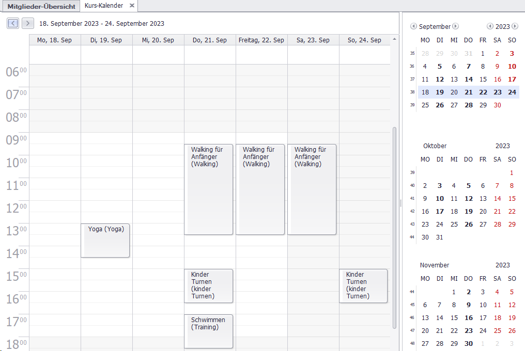Select Sunday's Kinder Turnen appointment
Image resolution: width=525 pixels, height=351 pixels.
[364, 285]
